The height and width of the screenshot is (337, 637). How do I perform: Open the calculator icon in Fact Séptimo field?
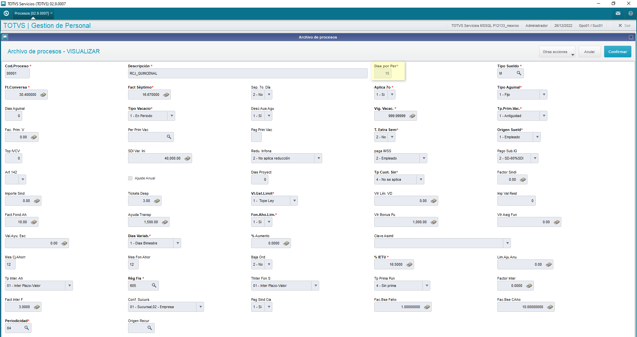[x=166, y=95]
